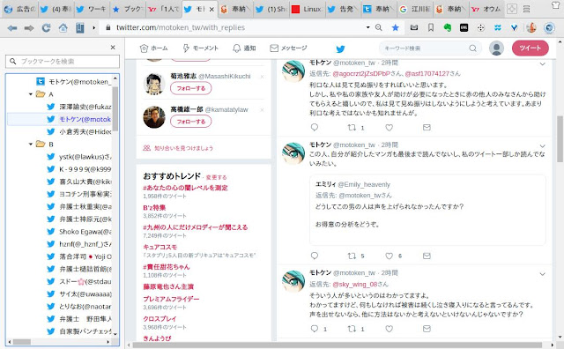The height and width of the screenshot is (349, 564).
Task: Reply to the 利口な人は tweet
Action: tap(315, 128)
